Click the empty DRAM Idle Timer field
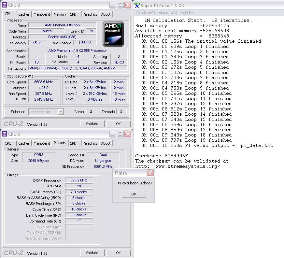 click(x=79, y=227)
